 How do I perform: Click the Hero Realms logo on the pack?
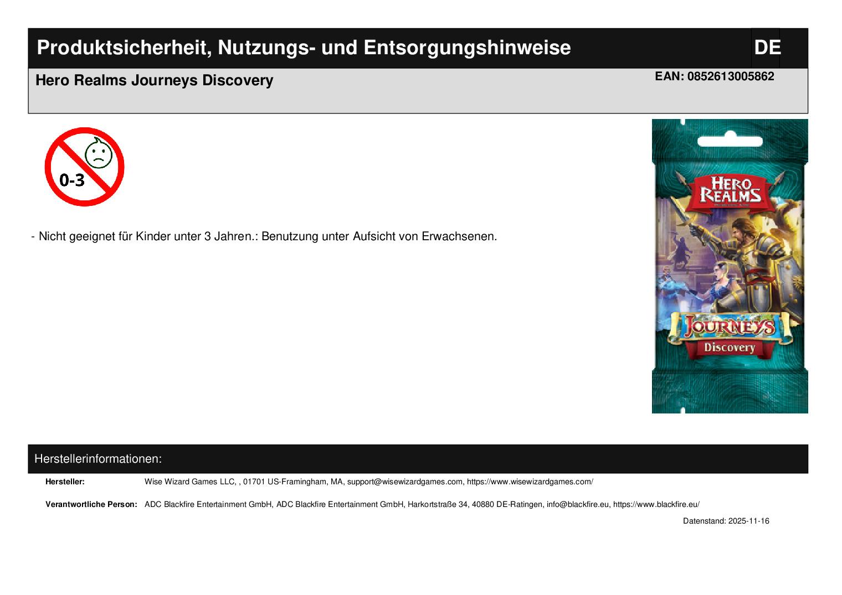pyautogui.click(x=730, y=190)
